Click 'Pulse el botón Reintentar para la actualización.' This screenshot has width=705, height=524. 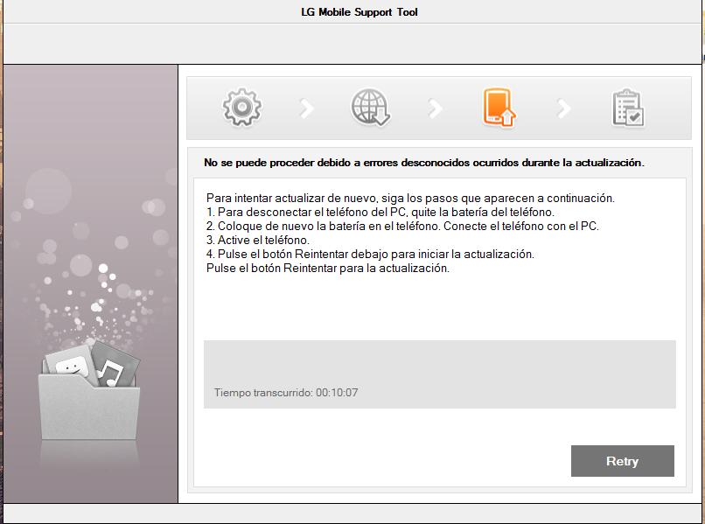pos(328,268)
